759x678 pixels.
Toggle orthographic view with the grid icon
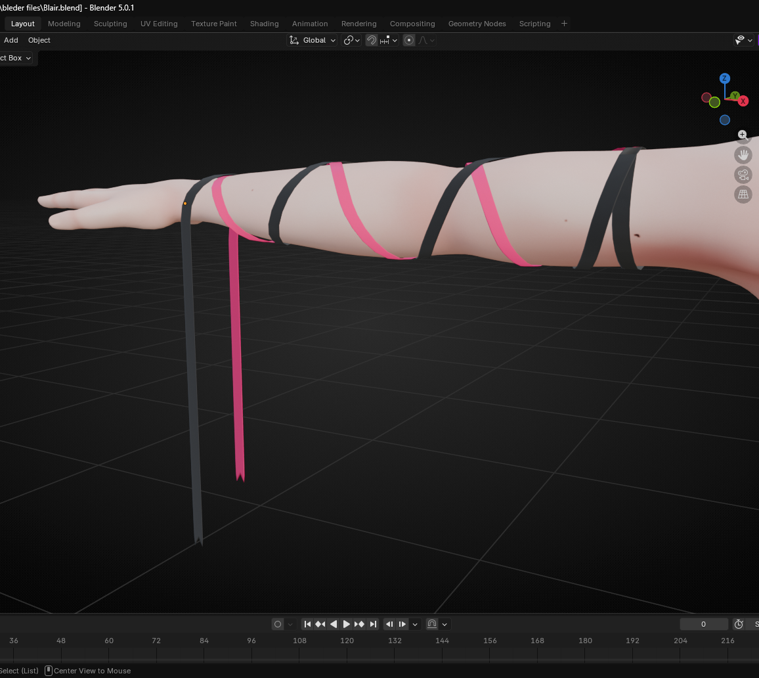743,194
